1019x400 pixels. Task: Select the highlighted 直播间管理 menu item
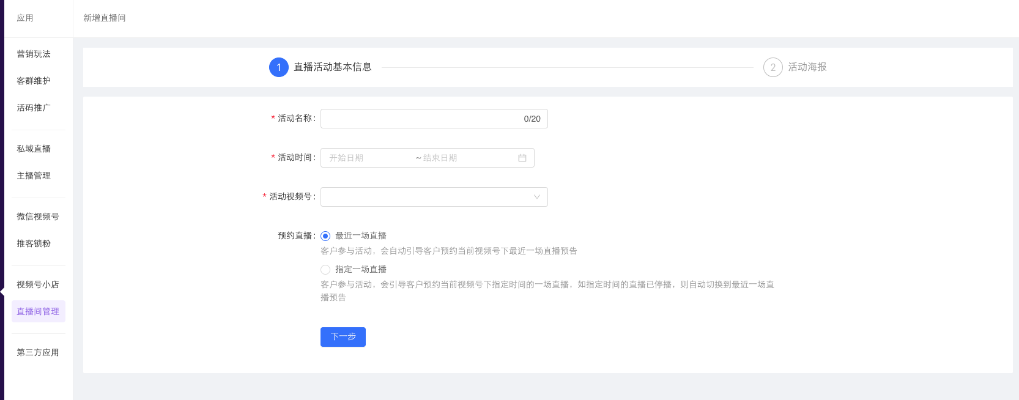point(38,312)
